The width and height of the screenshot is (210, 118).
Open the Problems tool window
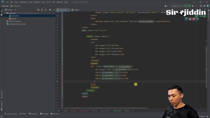click(33, 114)
